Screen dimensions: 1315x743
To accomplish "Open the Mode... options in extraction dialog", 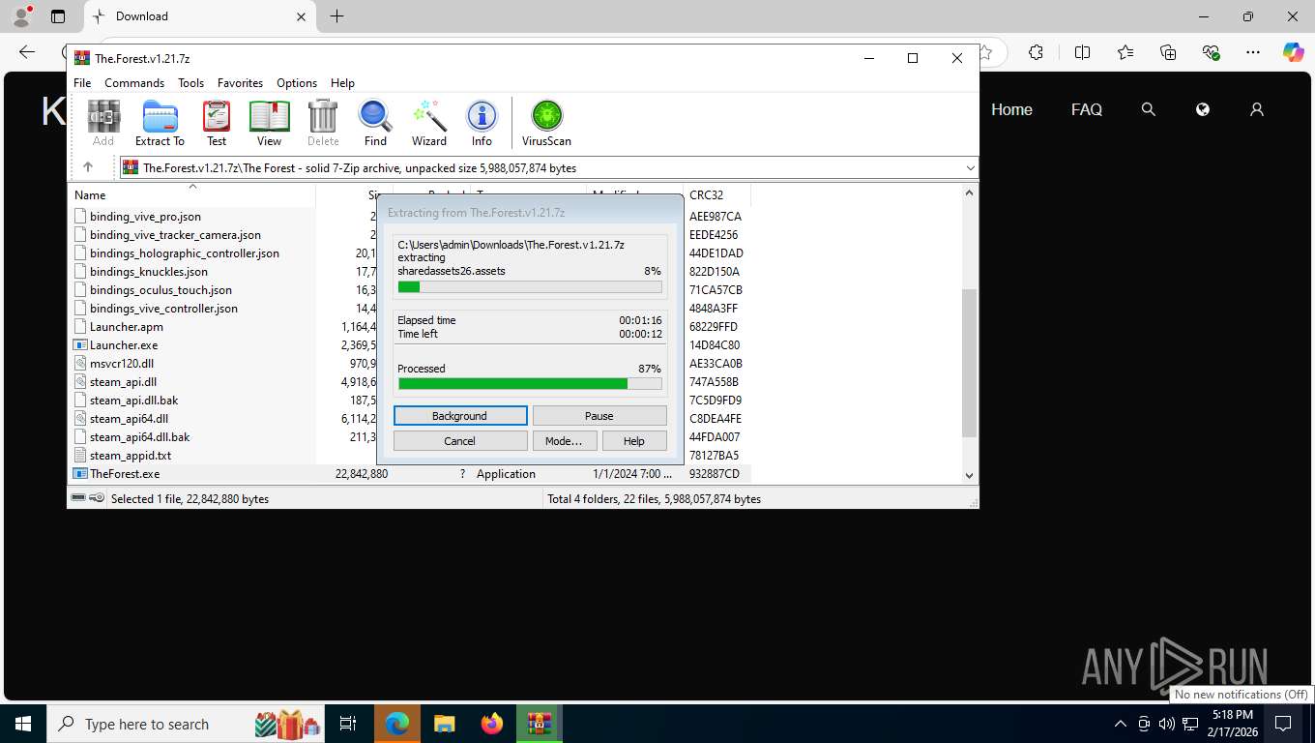I will point(564,440).
